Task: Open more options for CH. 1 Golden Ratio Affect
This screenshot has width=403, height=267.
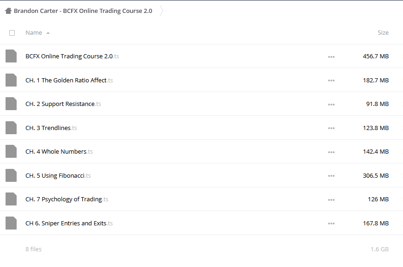Action: (x=331, y=81)
